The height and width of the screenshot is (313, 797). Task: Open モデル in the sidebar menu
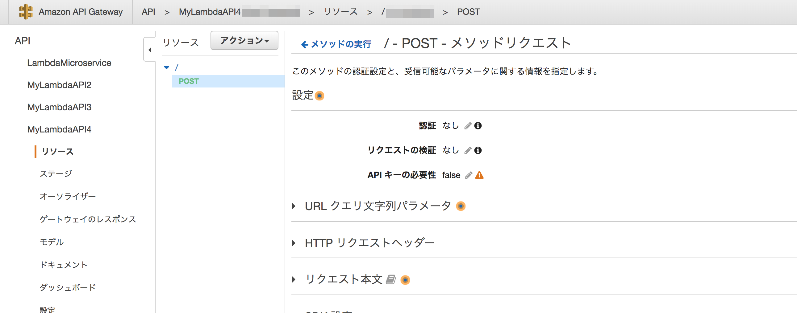point(52,242)
